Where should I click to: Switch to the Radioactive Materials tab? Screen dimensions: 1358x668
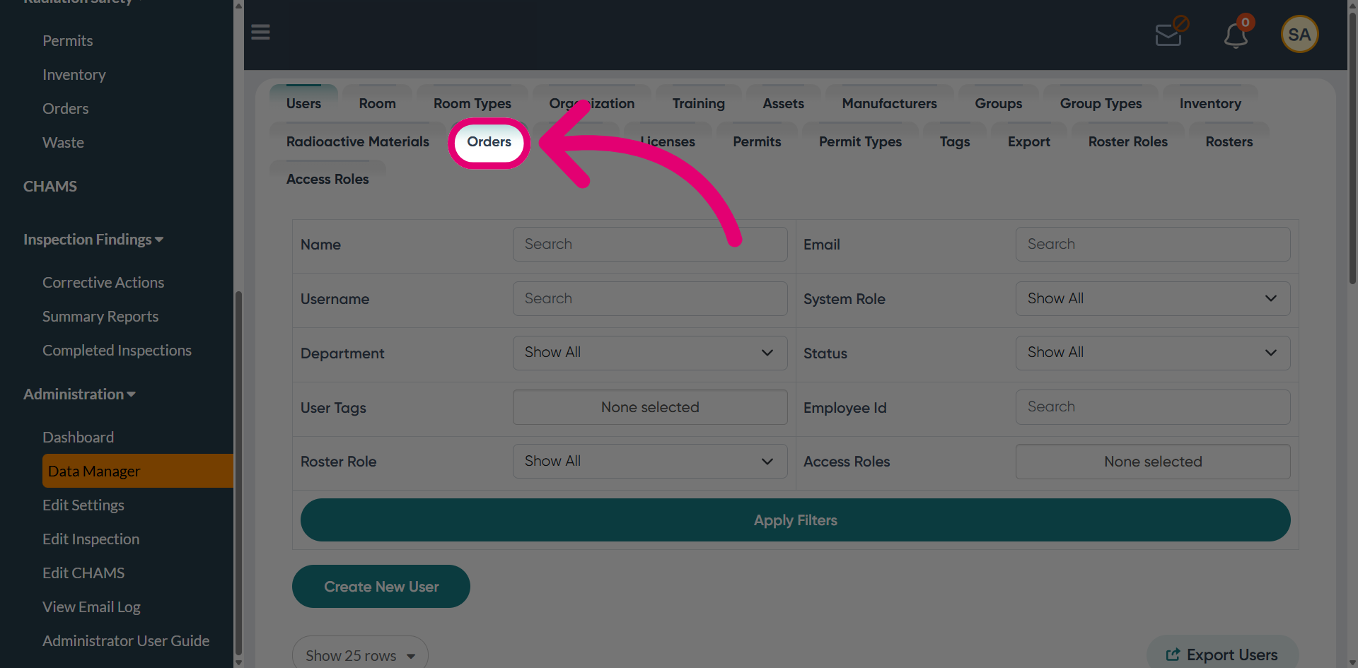357,141
